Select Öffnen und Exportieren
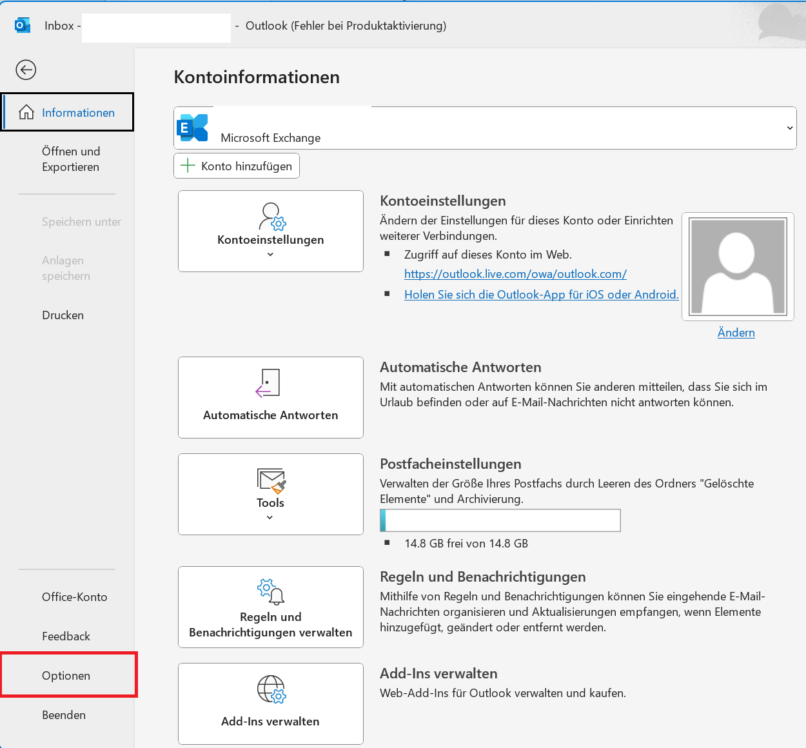This screenshot has height=748, width=806. (71, 159)
